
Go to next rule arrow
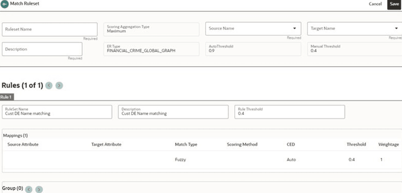point(59,86)
